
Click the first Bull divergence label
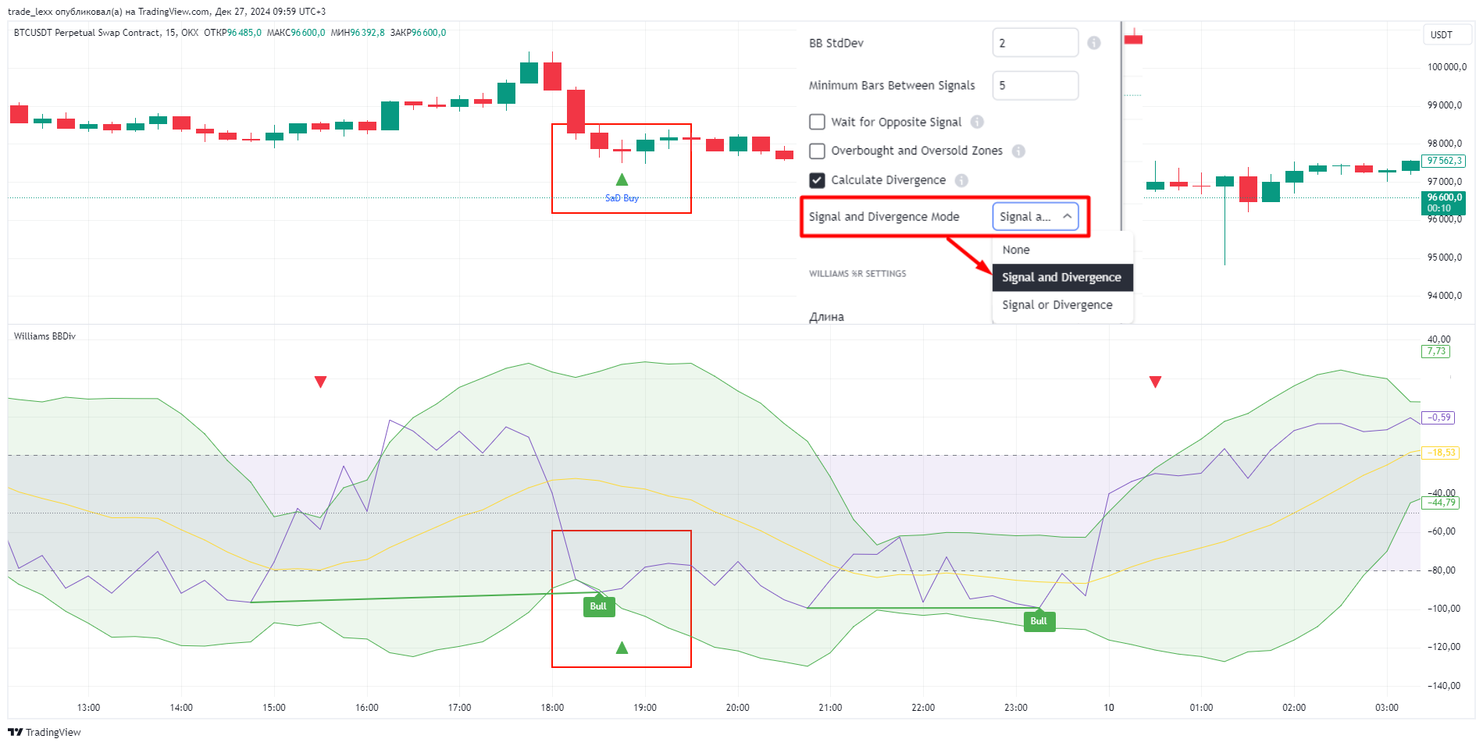point(599,606)
